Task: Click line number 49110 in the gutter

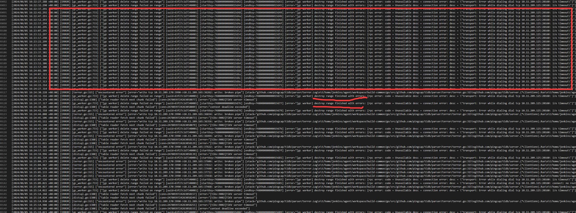Action: [3, 67]
